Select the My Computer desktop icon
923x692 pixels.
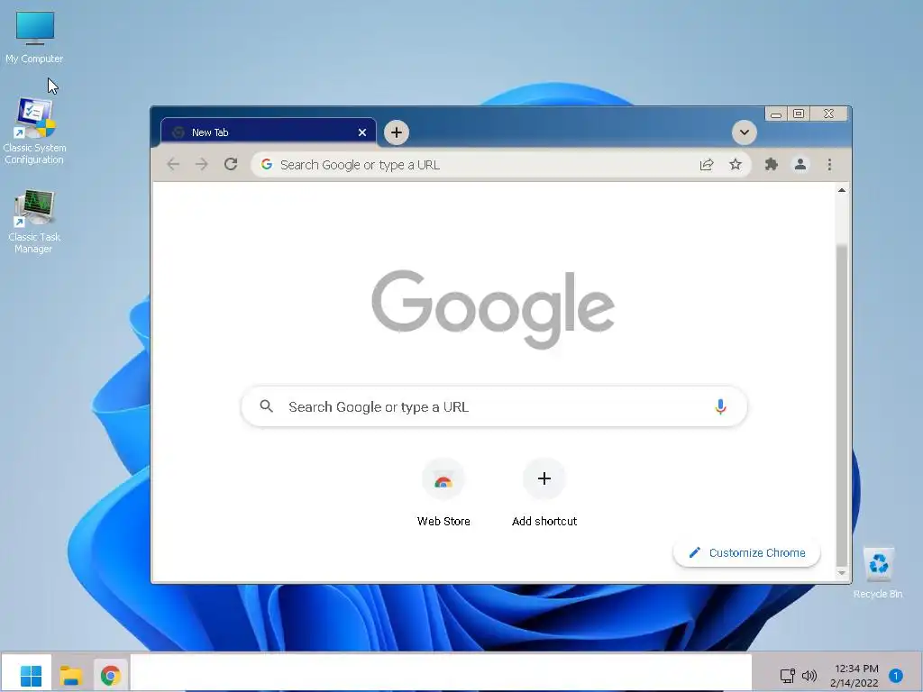(x=34, y=37)
